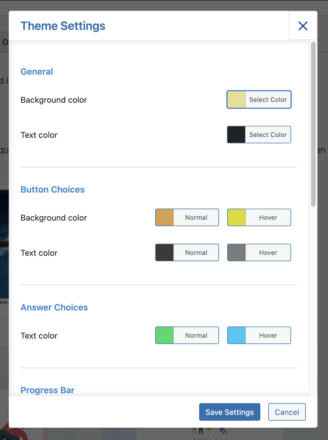Choose Hover for Answer Choices text color

click(268, 335)
